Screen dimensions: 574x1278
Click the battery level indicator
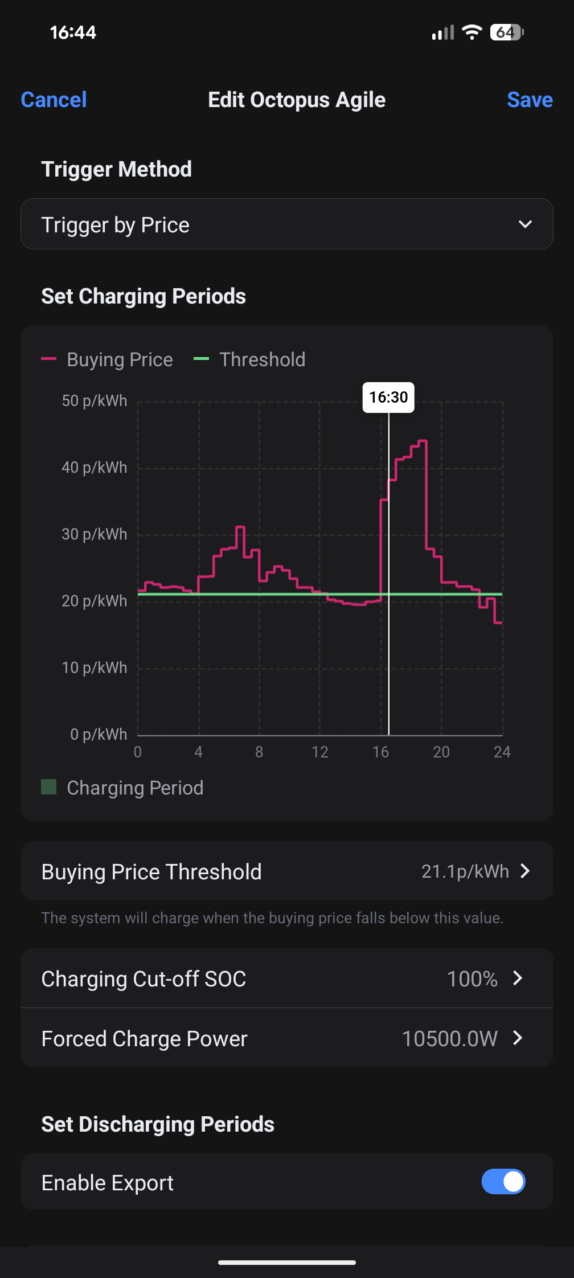coord(506,32)
